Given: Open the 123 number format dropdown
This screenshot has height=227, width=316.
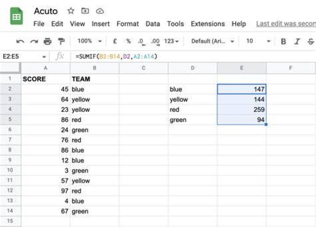Looking at the screenshot, I should [171, 41].
